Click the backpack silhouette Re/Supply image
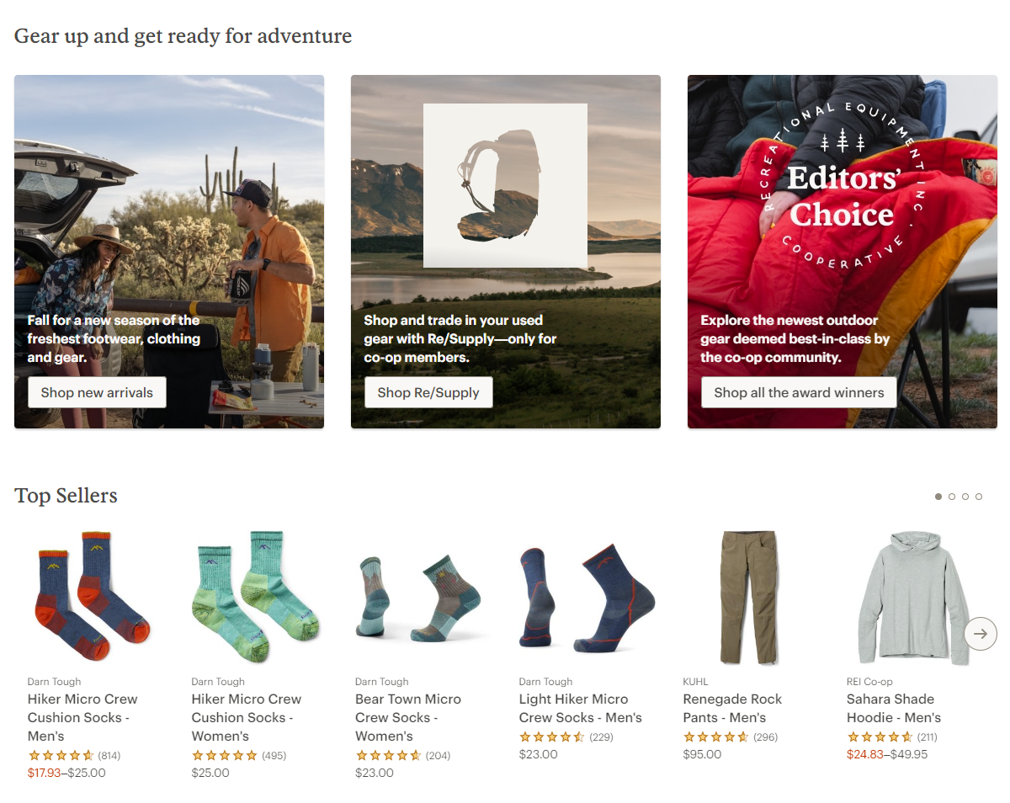The height and width of the screenshot is (803, 1010). point(505,185)
